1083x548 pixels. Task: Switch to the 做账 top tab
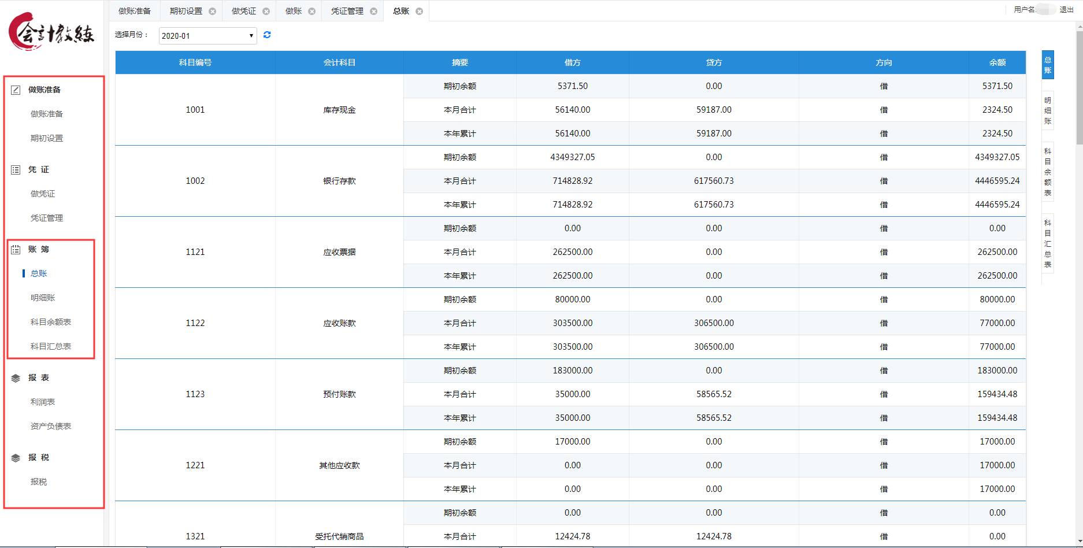point(294,12)
